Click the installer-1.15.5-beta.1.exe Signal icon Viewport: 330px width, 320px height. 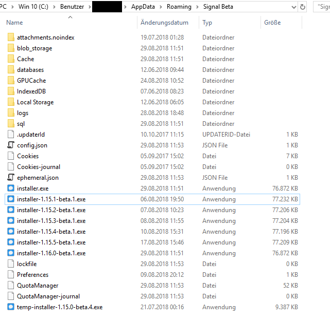tap(11, 242)
